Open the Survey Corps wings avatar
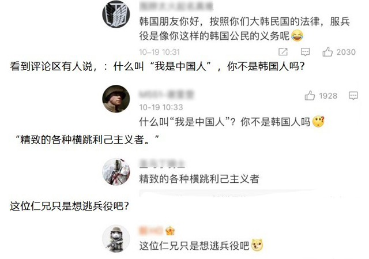Image resolution: width=369 pixels, height=259 pixels. 116,14
